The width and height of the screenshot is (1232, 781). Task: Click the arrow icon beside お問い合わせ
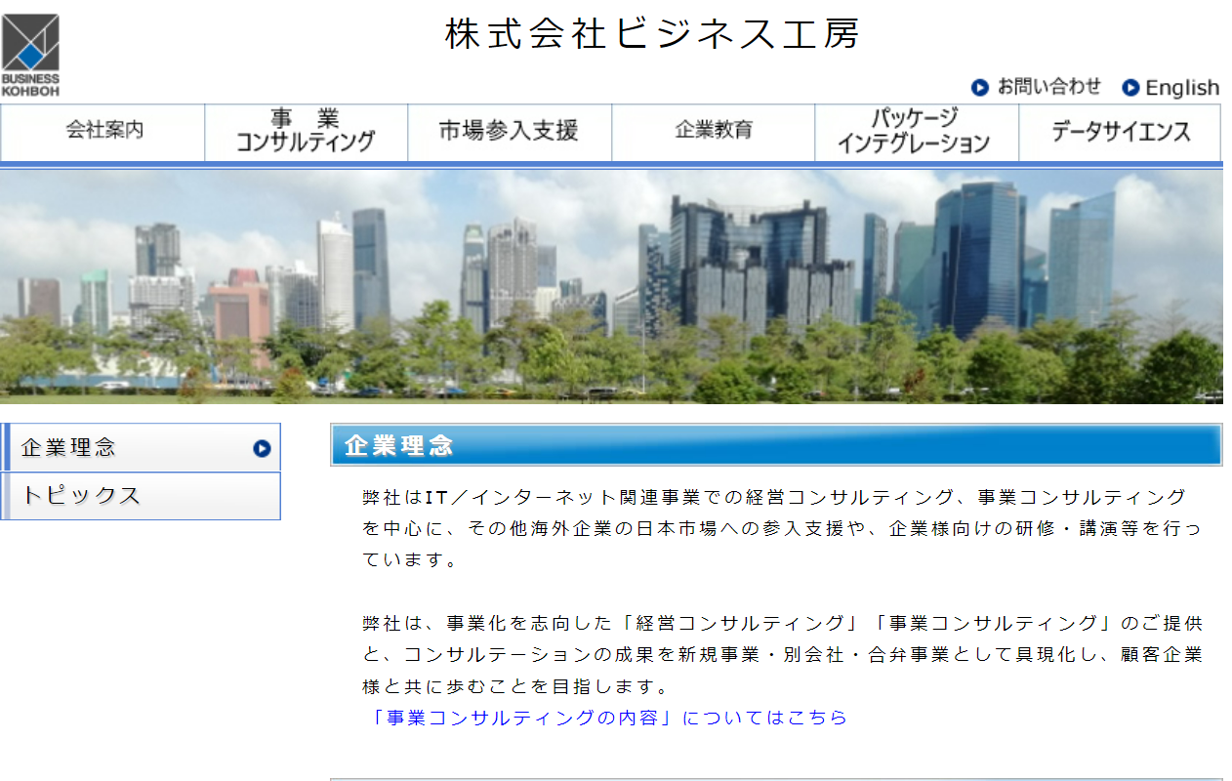[980, 87]
